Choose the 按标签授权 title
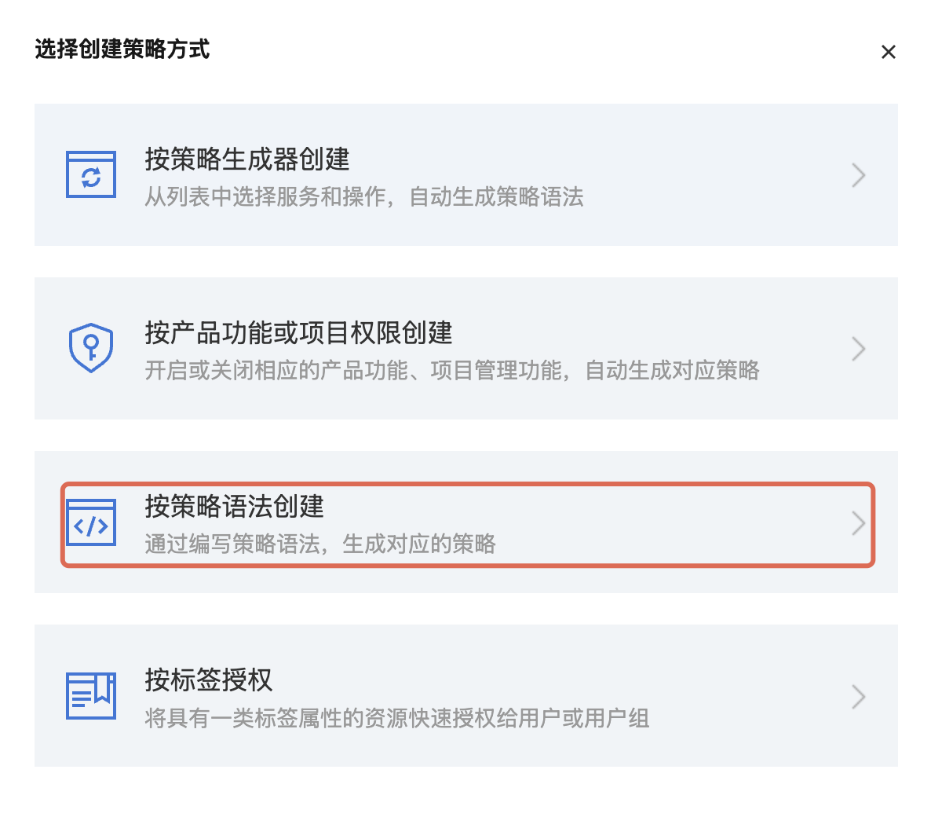931x828 pixels. (208, 680)
